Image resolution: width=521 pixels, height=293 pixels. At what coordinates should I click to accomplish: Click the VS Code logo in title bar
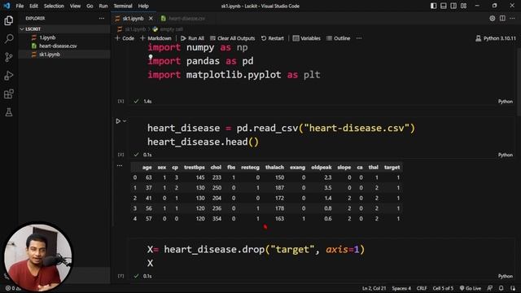(x=7, y=6)
